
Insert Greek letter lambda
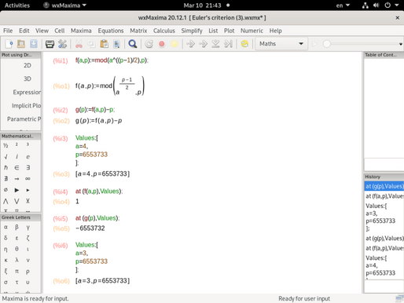[x=17, y=260]
